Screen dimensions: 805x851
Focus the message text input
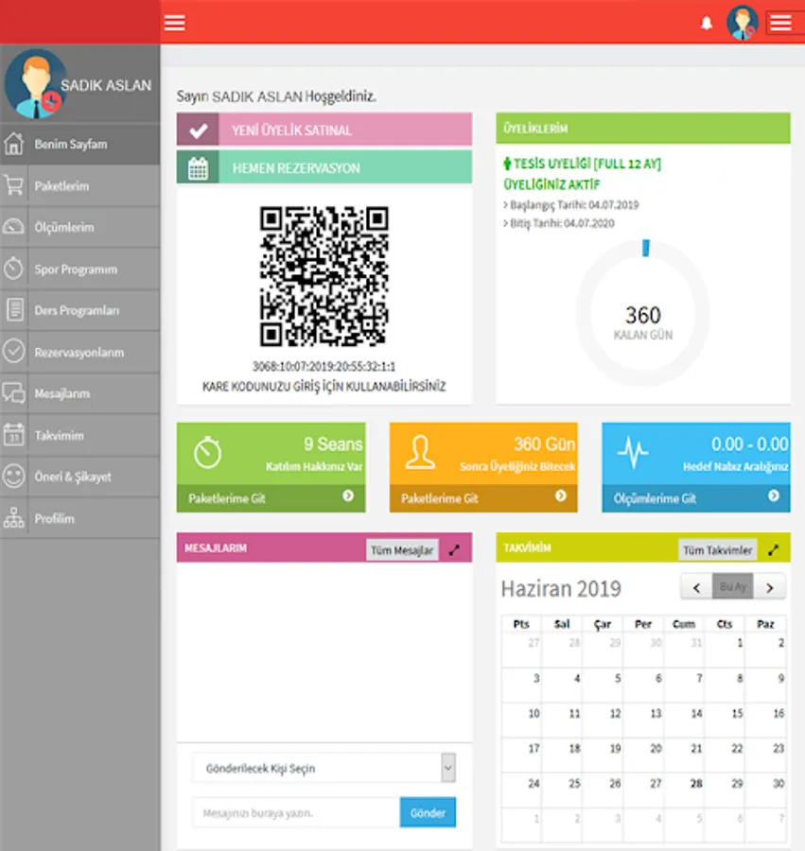(x=296, y=813)
